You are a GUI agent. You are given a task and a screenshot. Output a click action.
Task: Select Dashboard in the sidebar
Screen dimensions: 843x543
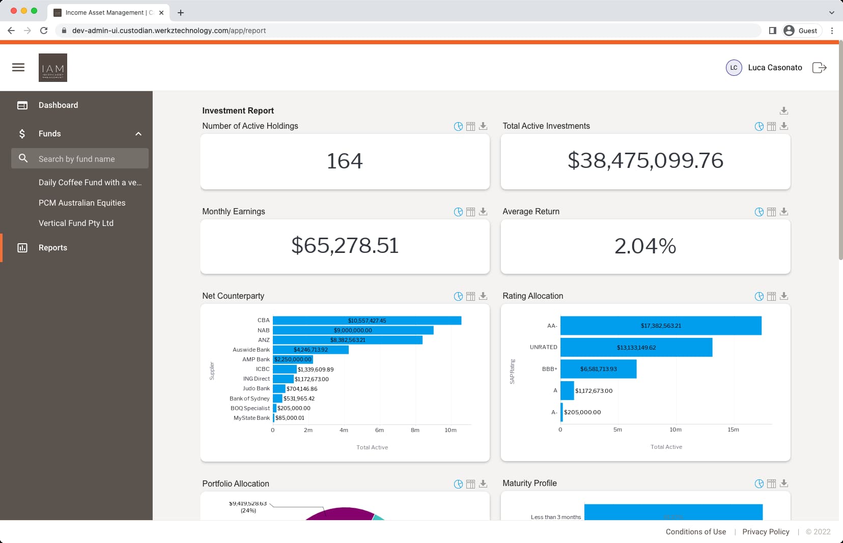pos(58,105)
